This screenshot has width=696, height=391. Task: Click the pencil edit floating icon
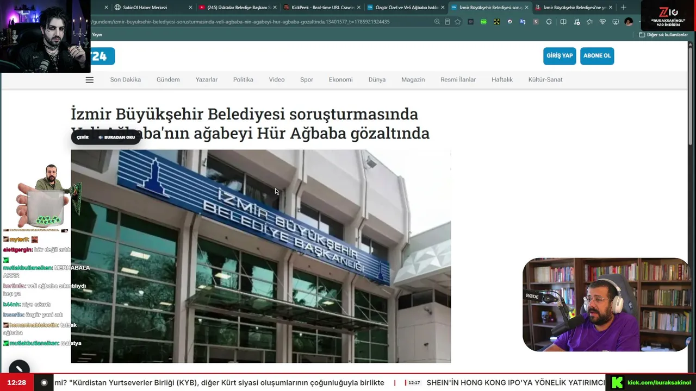click(19, 369)
